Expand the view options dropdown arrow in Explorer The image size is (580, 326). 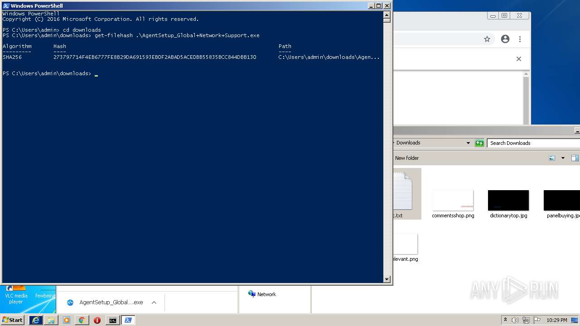point(563,158)
